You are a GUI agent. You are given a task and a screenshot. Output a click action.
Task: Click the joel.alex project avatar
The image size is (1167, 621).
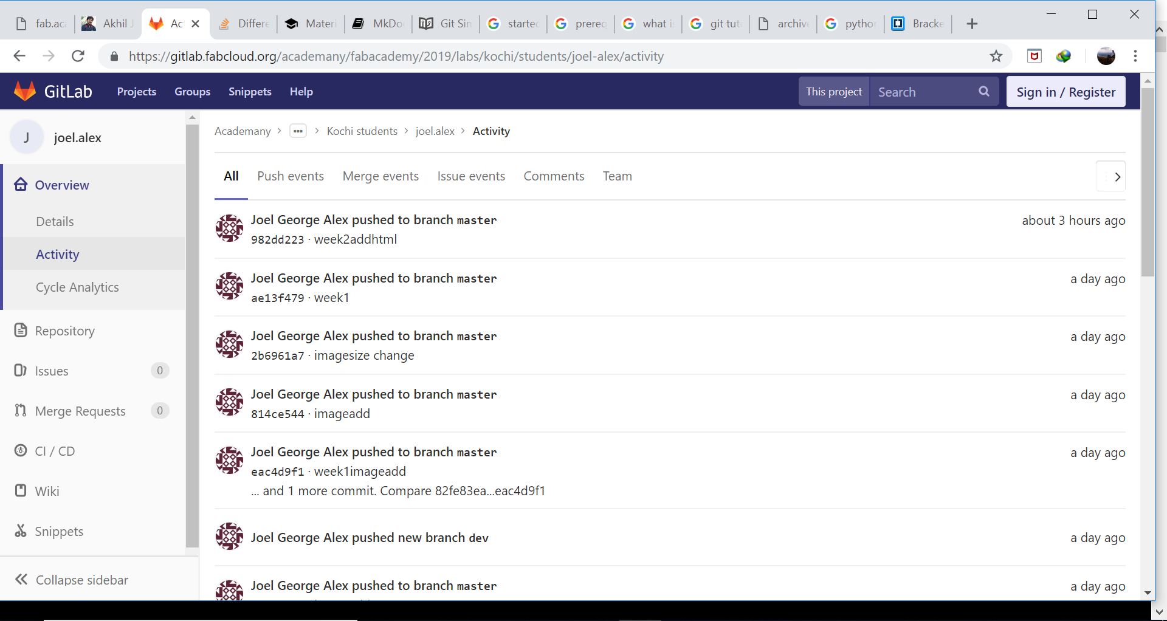(x=27, y=137)
